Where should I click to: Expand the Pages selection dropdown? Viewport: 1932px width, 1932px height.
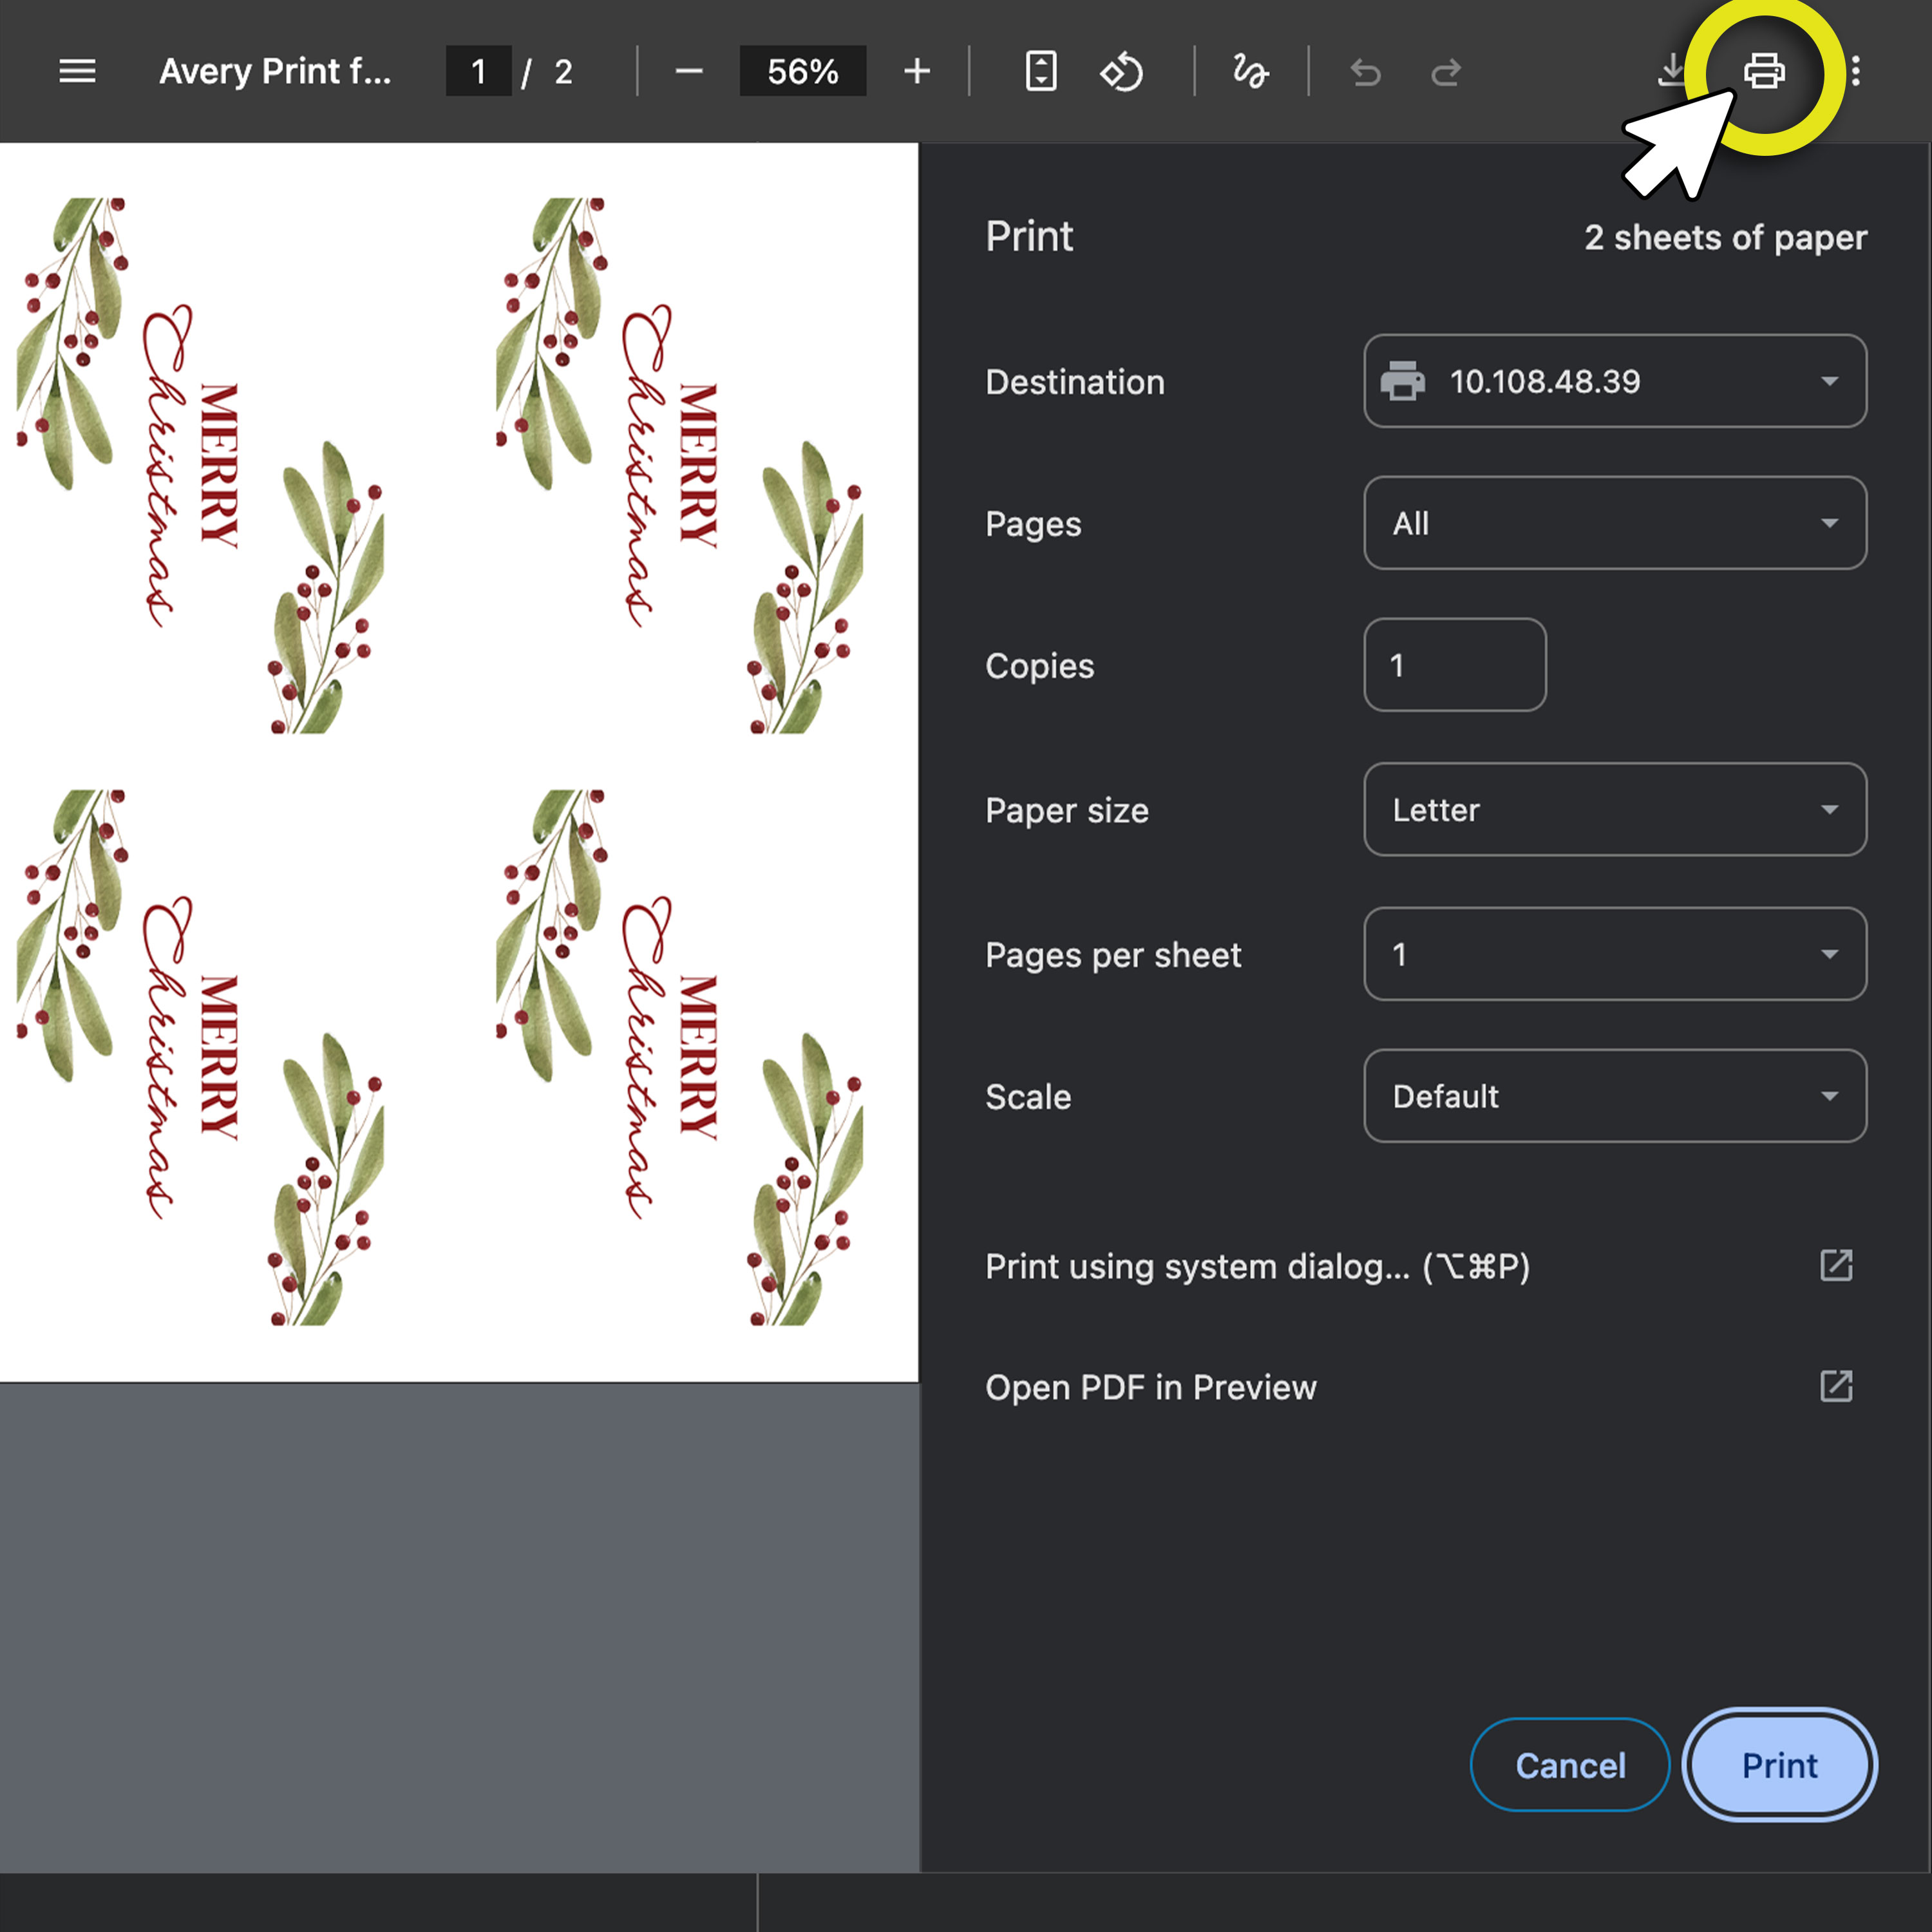1614,523
